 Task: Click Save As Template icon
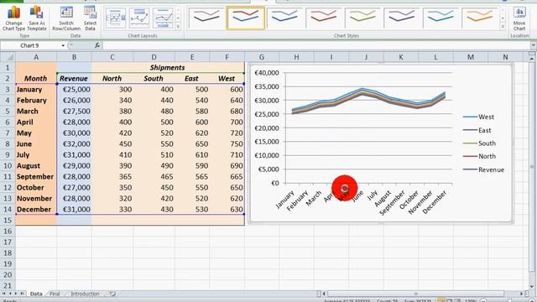pos(37,19)
